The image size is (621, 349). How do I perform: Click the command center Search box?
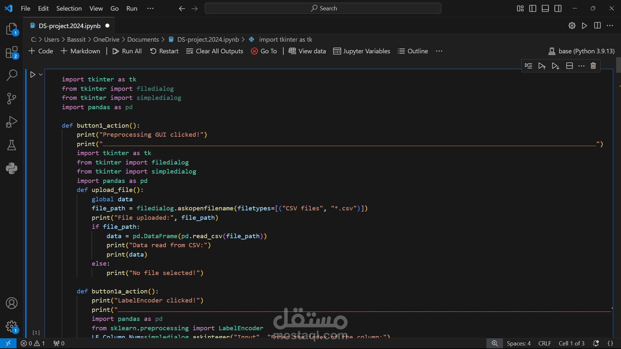(323, 8)
